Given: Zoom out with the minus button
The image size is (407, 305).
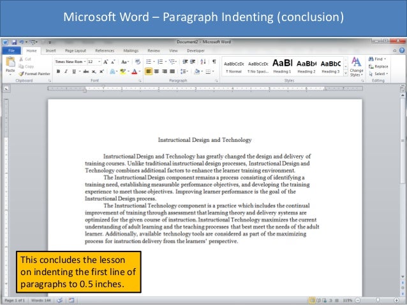Looking at the screenshot, I should 358,301.
